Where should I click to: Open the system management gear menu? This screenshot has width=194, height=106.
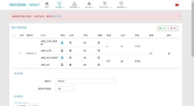[122, 5]
